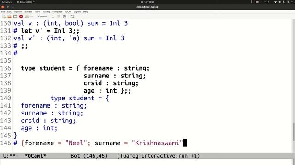Click the text cursor after "Krishnaswami"
Screen dimensions: 295x165
(x=185, y=143)
